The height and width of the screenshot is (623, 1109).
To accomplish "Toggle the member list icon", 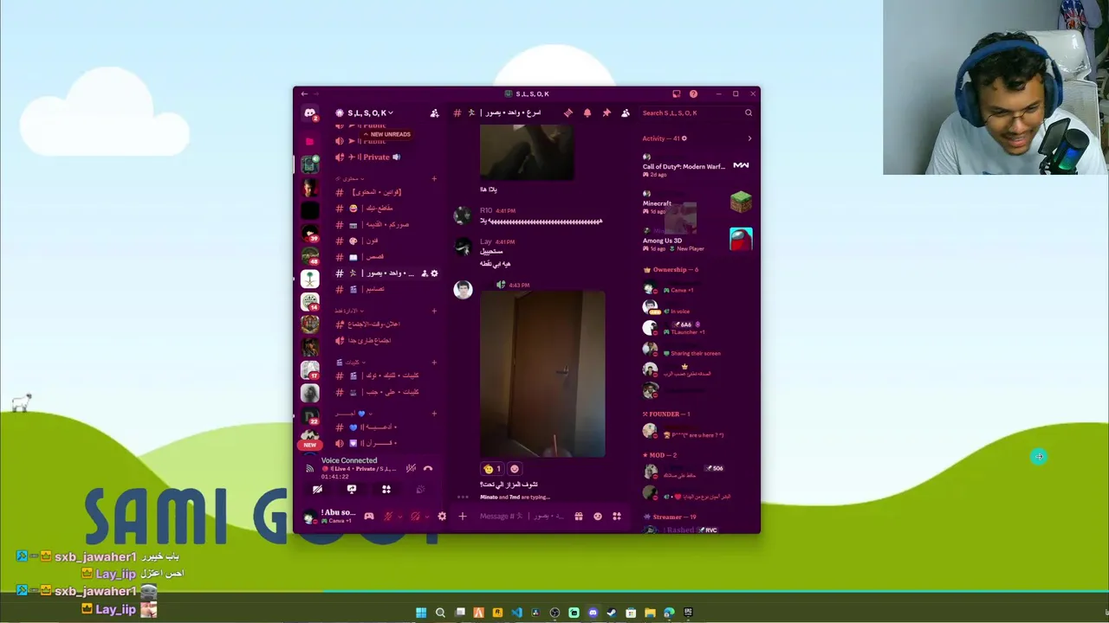I will click(x=626, y=113).
